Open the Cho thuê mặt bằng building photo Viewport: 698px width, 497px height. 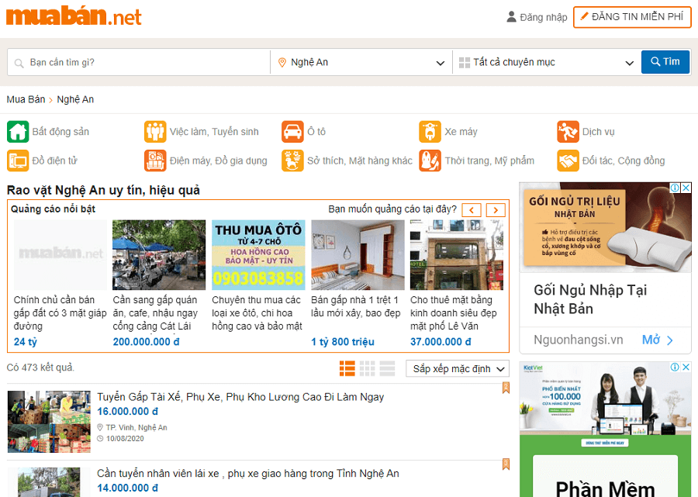tap(457, 255)
